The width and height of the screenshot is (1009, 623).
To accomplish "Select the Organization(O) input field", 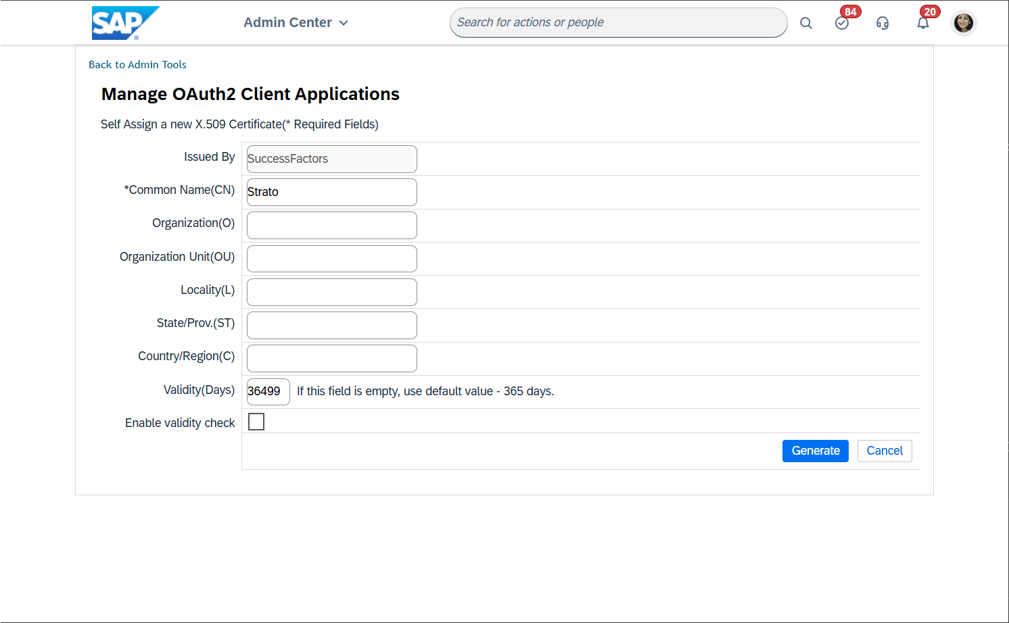I will (x=331, y=225).
